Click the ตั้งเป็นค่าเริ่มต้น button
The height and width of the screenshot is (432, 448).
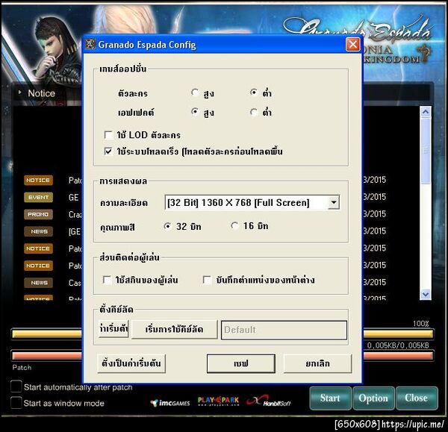click(x=131, y=363)
